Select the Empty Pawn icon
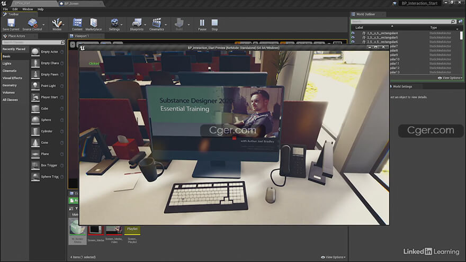This screenshot has height=262, width=466. (35, 75)
